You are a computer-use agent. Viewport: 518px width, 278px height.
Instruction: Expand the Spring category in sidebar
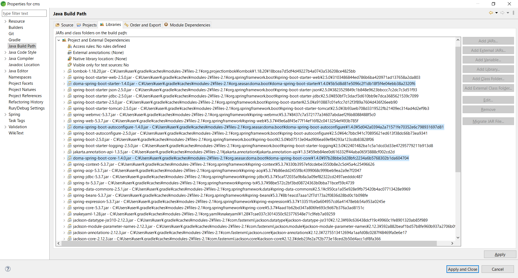pyautogui.click(x=5, y=114)
